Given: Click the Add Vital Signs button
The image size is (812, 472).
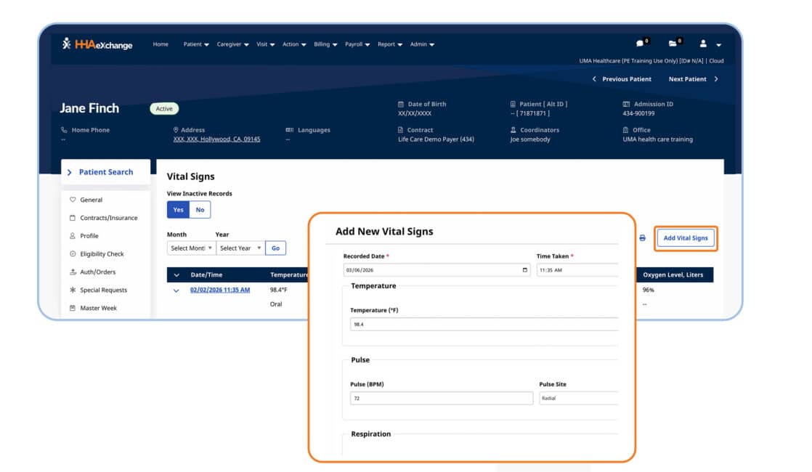Looking at the screenshot, I should (x=686, y=238).
